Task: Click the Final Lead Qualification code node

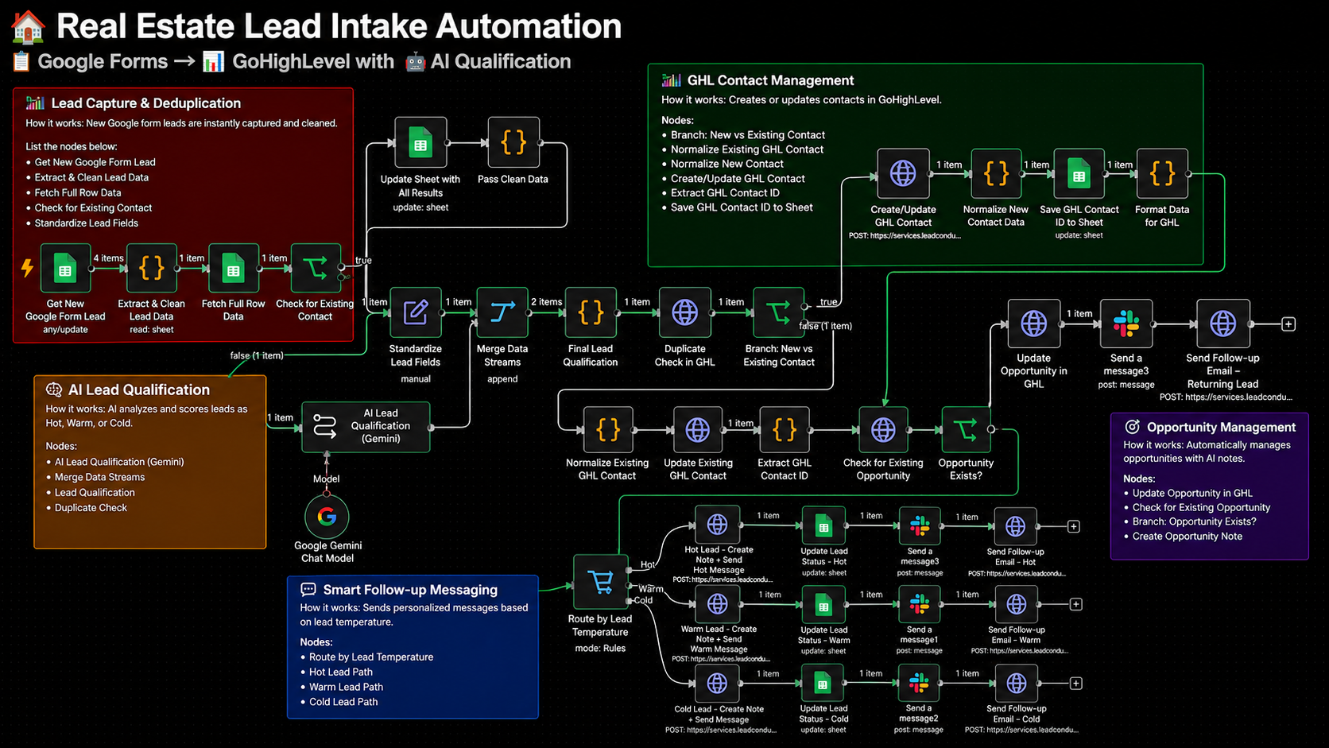Action: click(591, 312)
